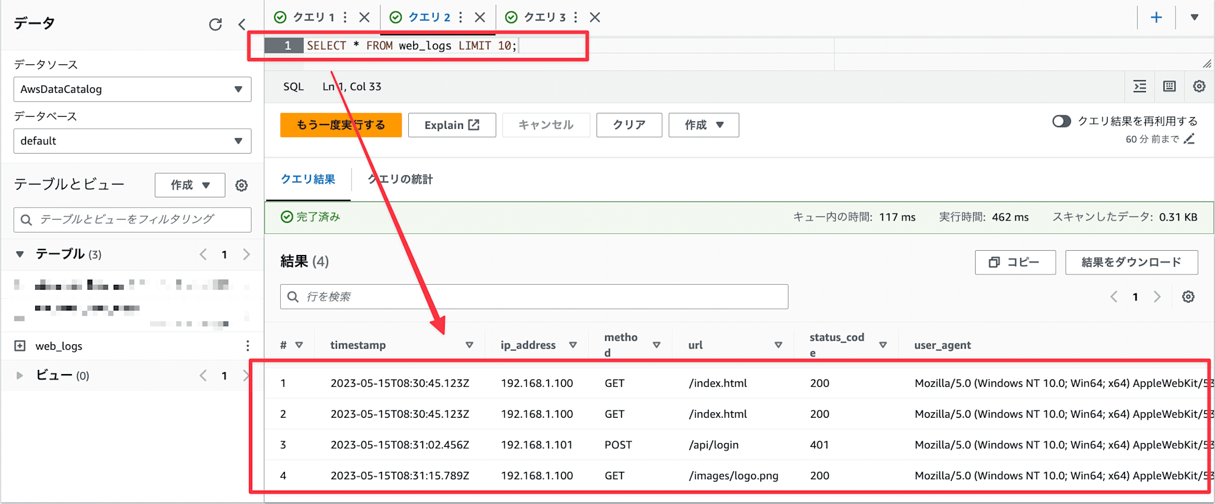The width and height of the screenshot is (1215, 504).
Task: Select the 192.168.1.101 IP cell
Action: tap(537, 444)
